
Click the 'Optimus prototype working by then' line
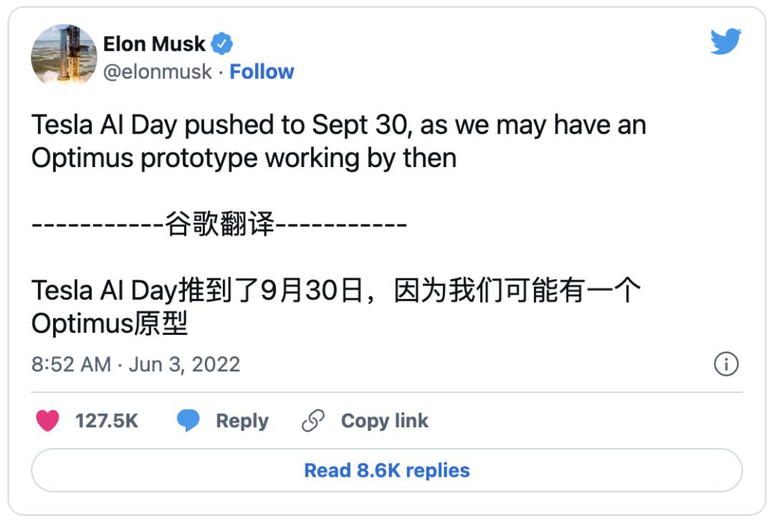pos(244,158)
